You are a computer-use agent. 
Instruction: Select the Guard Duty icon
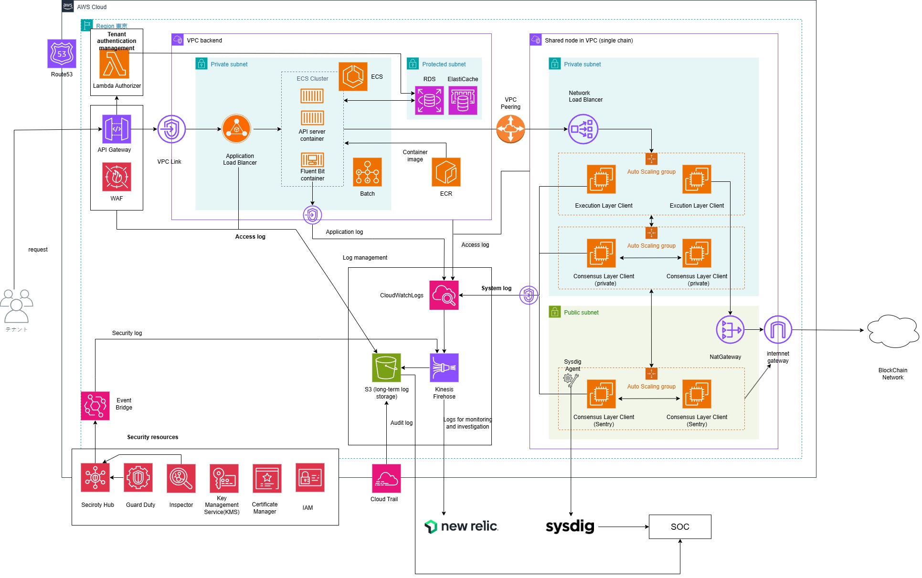(x=138, y=477)
